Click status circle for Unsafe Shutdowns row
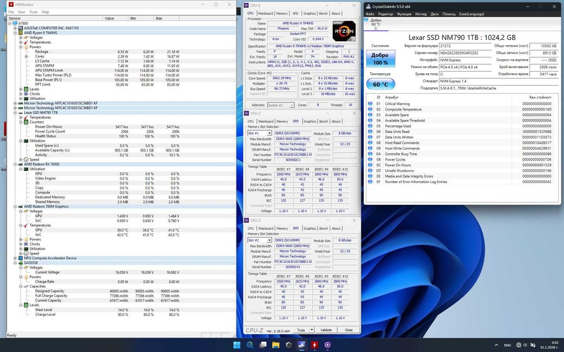 370,171
